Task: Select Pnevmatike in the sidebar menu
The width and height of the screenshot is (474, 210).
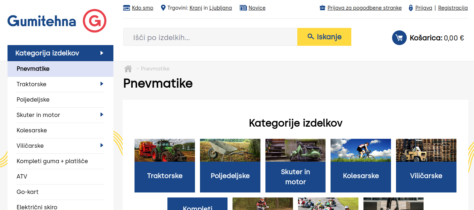Action: [33, 69]
